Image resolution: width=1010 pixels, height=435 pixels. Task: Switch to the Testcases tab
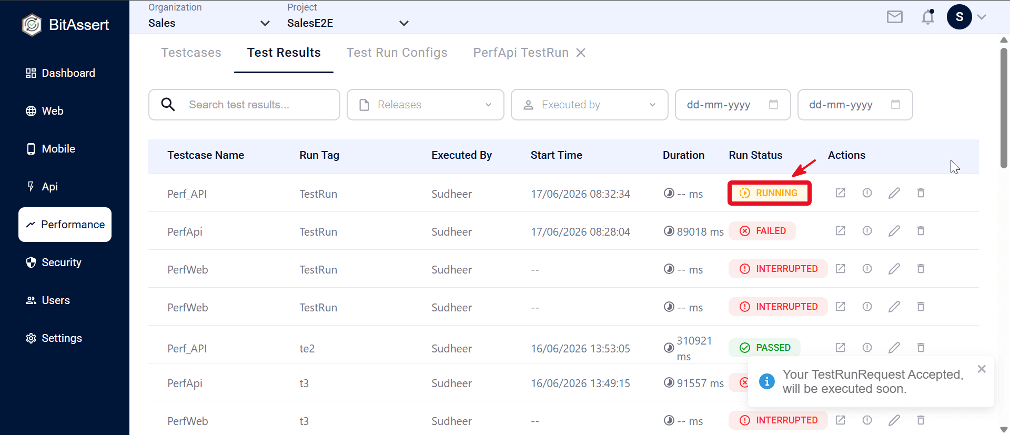click(191, 53)
